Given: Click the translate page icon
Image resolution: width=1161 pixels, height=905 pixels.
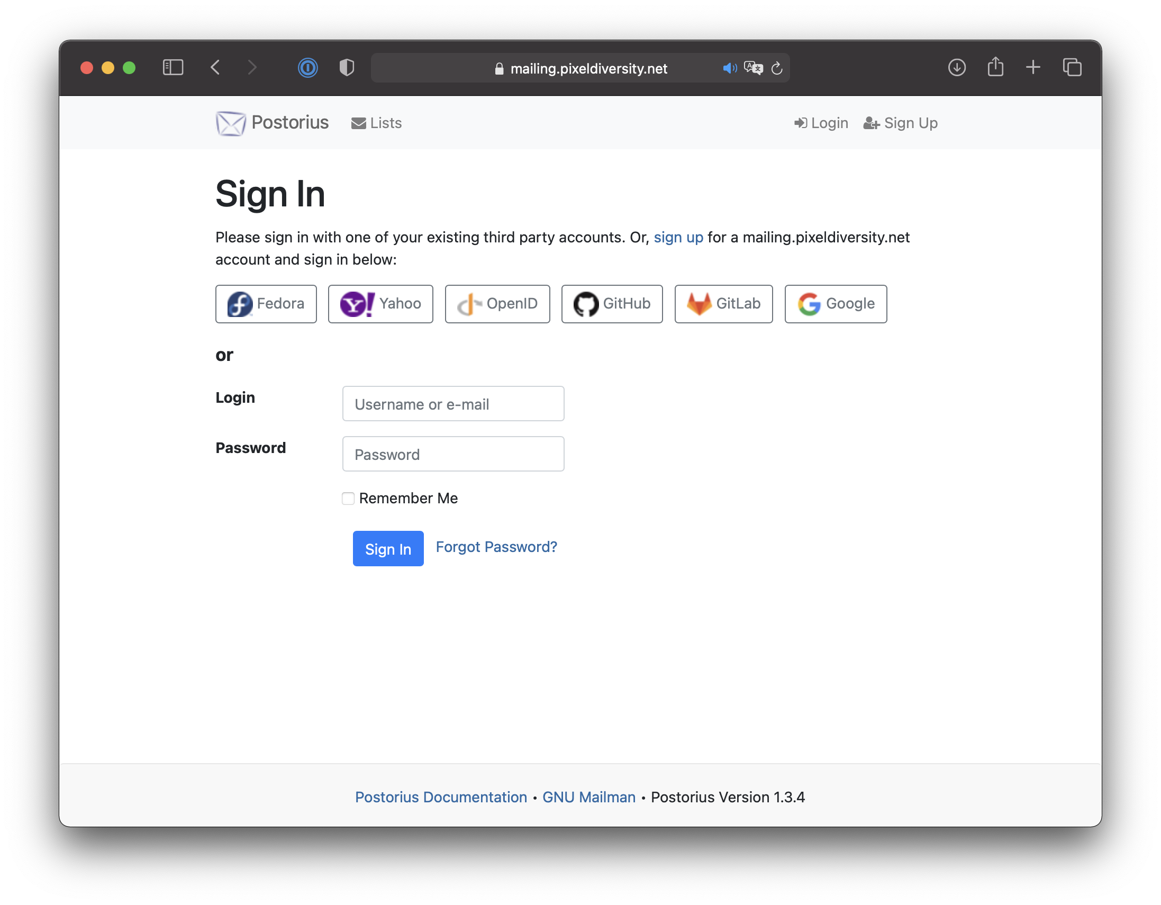Looking at the screenshot, I should (752, 68).
